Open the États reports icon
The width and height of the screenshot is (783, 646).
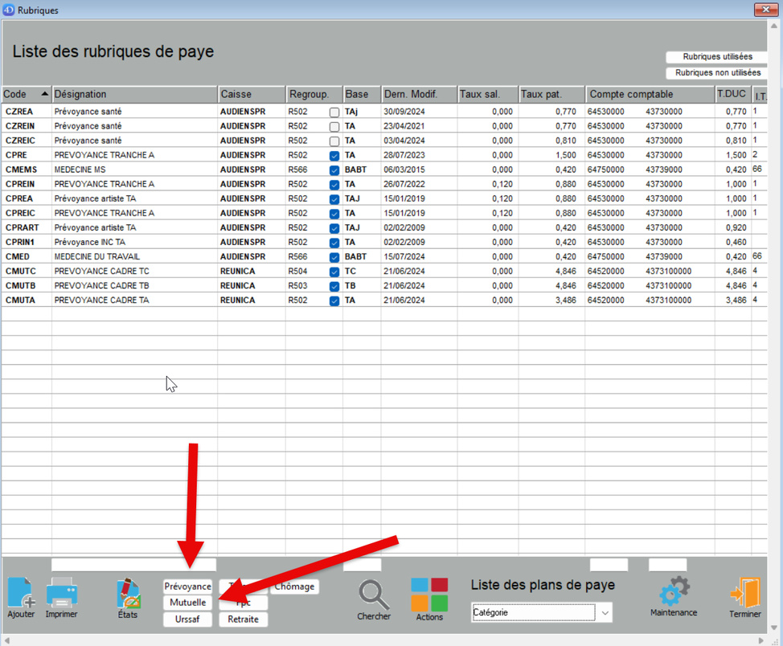128,594
